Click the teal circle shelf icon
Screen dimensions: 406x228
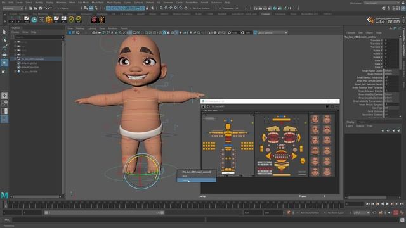click(34, 20)
